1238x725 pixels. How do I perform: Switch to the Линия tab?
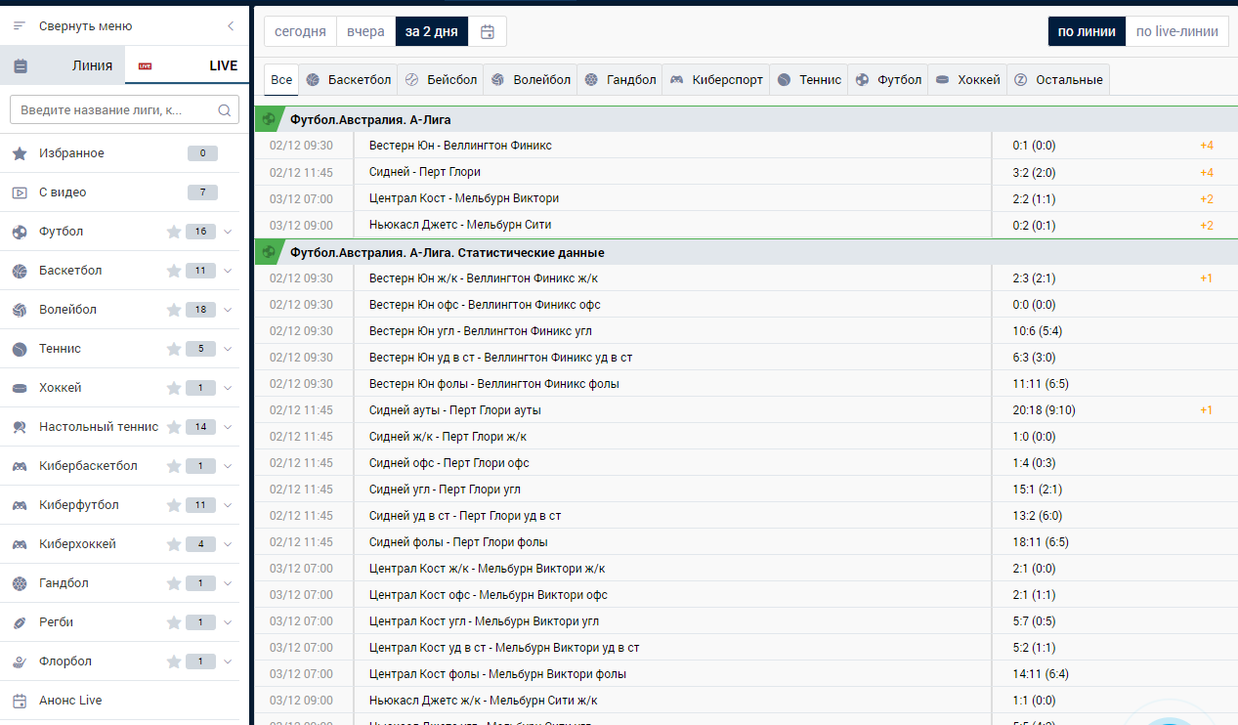pyautogui.click(x=63, y=65)
